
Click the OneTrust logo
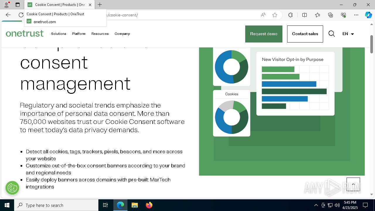25,34
